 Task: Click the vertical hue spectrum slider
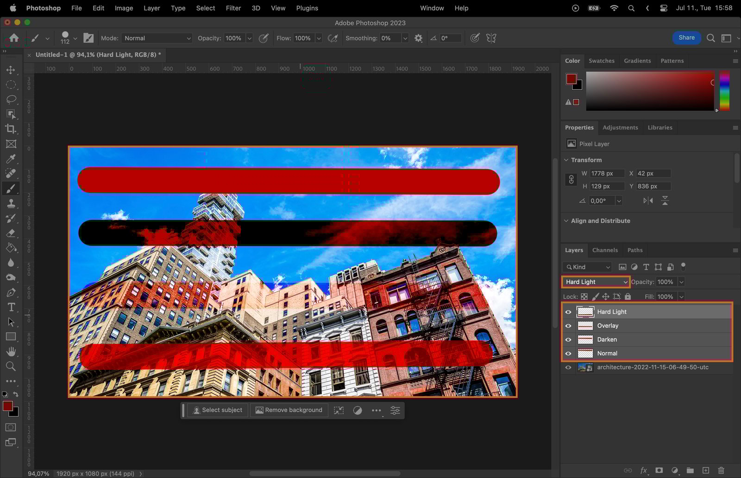(724, 91)
